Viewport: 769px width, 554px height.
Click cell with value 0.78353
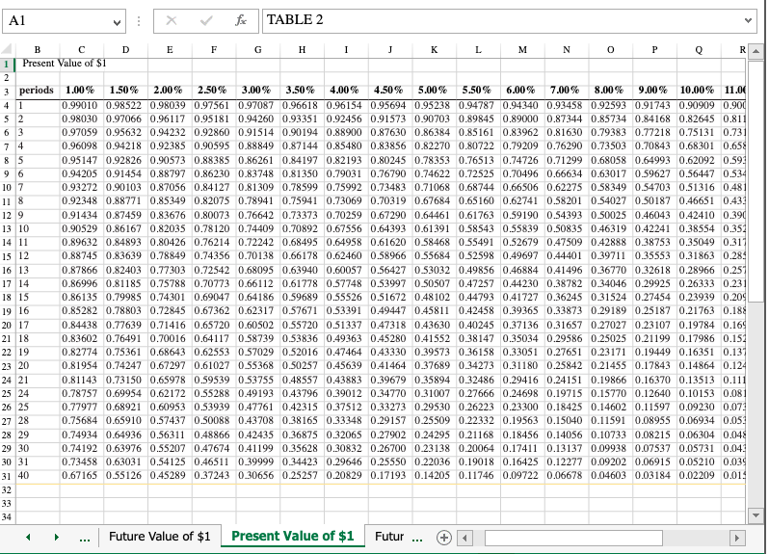tap(435, 160)
